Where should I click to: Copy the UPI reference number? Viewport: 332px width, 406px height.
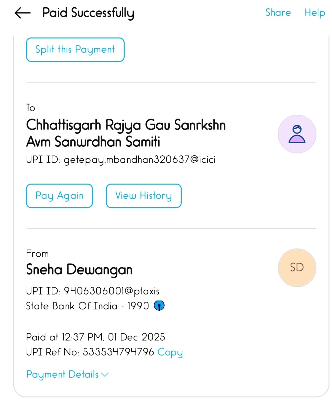170,352
